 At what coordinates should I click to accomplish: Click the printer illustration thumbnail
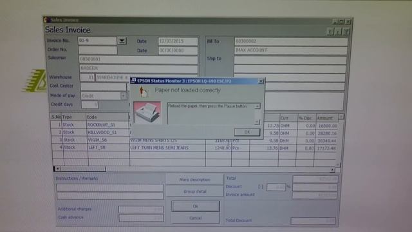pyautogui.click(x=147, y=113)
